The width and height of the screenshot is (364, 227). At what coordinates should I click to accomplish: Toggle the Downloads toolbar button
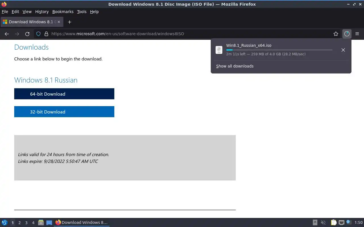click(x=347, y=34)
